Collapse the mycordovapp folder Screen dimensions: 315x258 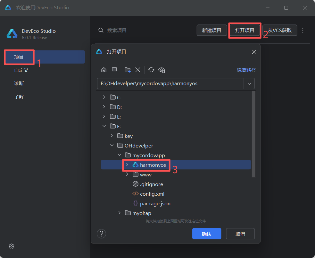(120, 155)
